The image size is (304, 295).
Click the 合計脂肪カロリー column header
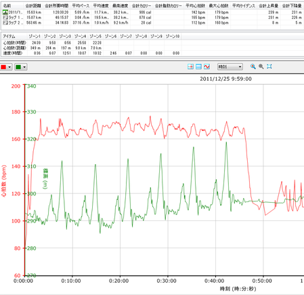168,5
